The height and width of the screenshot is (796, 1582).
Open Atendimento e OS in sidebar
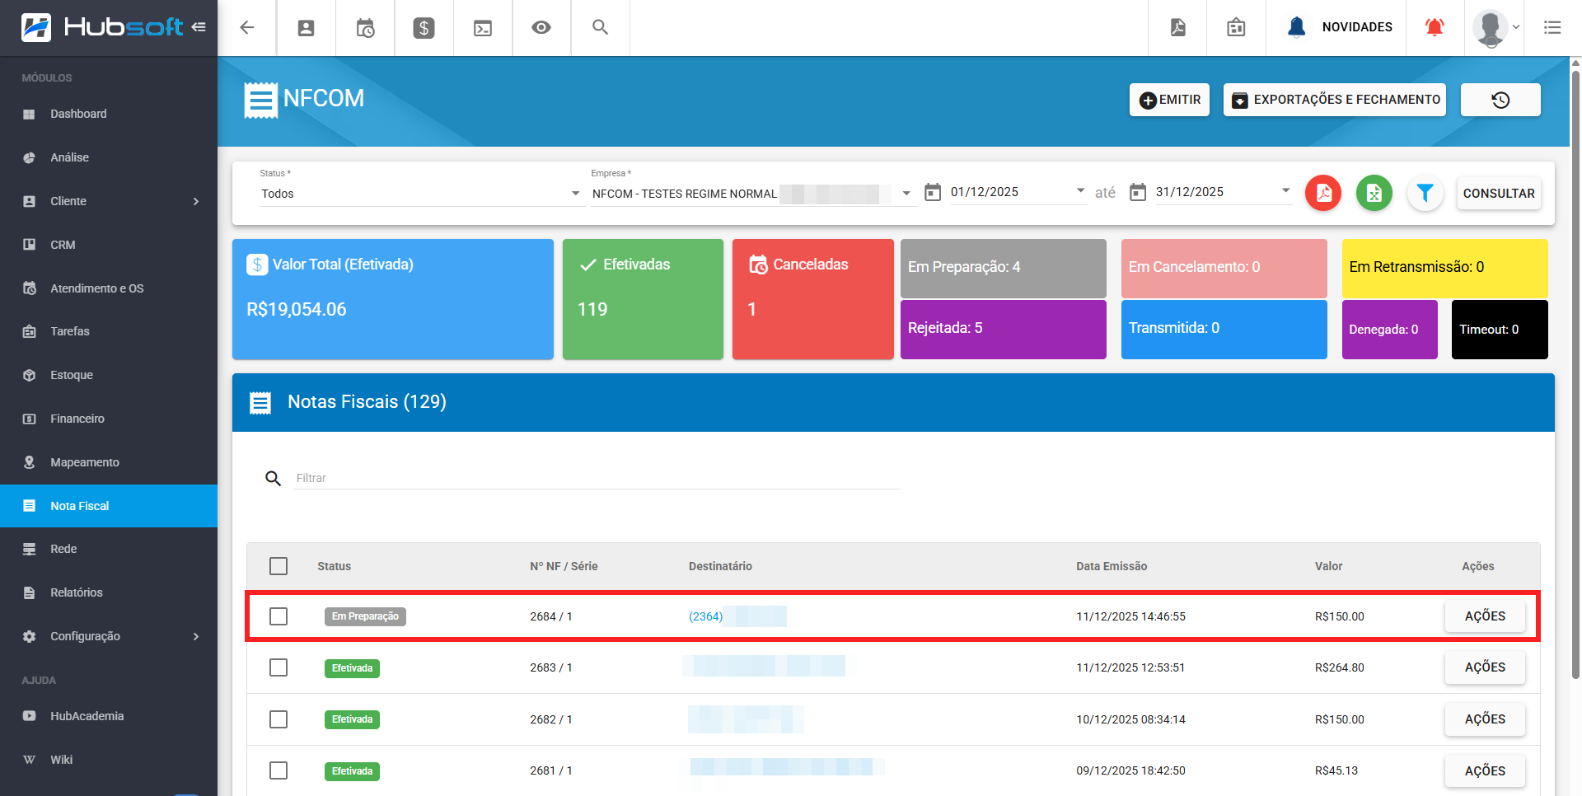pyautogui.click(x=109, y=288)
